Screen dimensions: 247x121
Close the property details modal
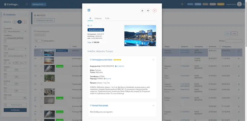pos(155,11)
